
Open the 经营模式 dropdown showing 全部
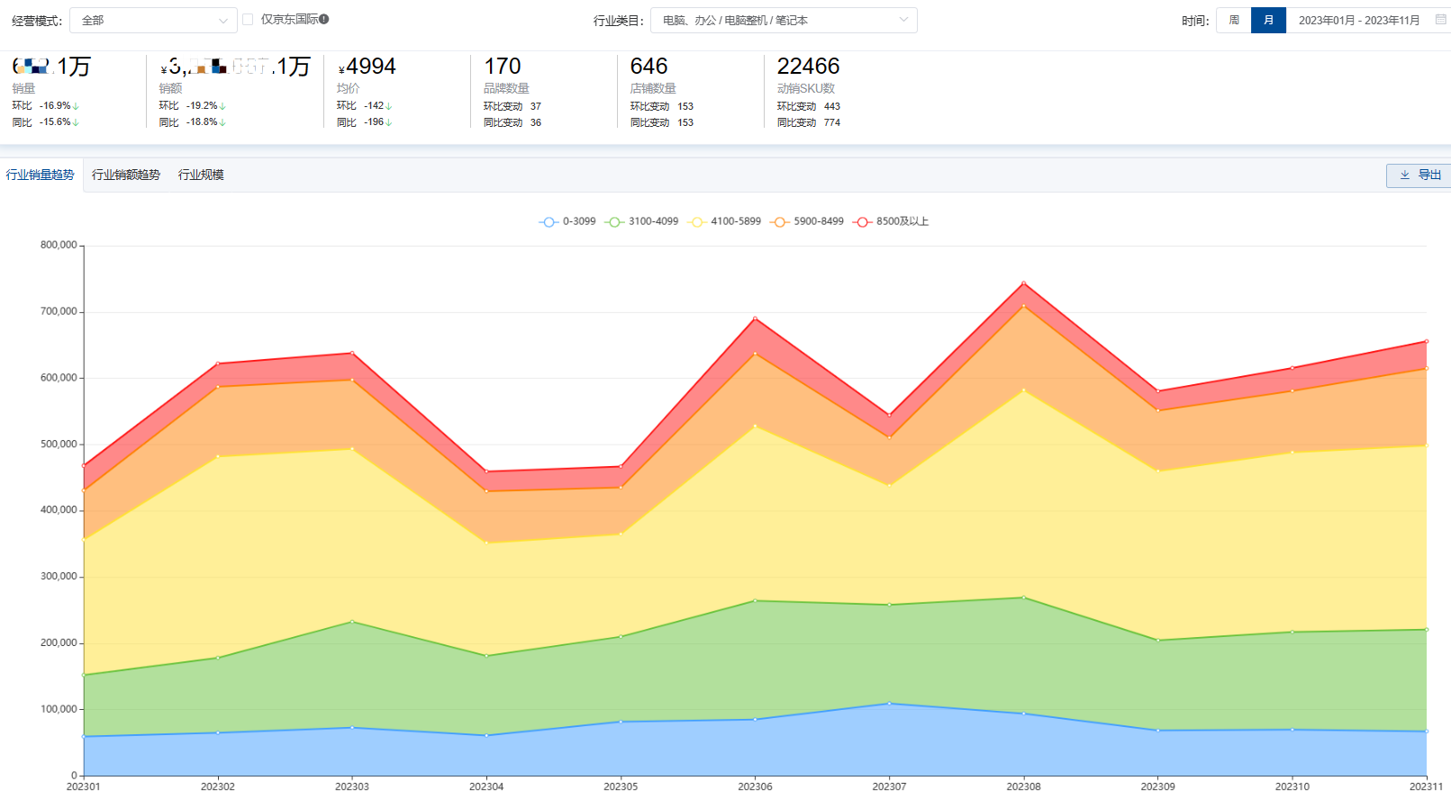click(153, 20)
